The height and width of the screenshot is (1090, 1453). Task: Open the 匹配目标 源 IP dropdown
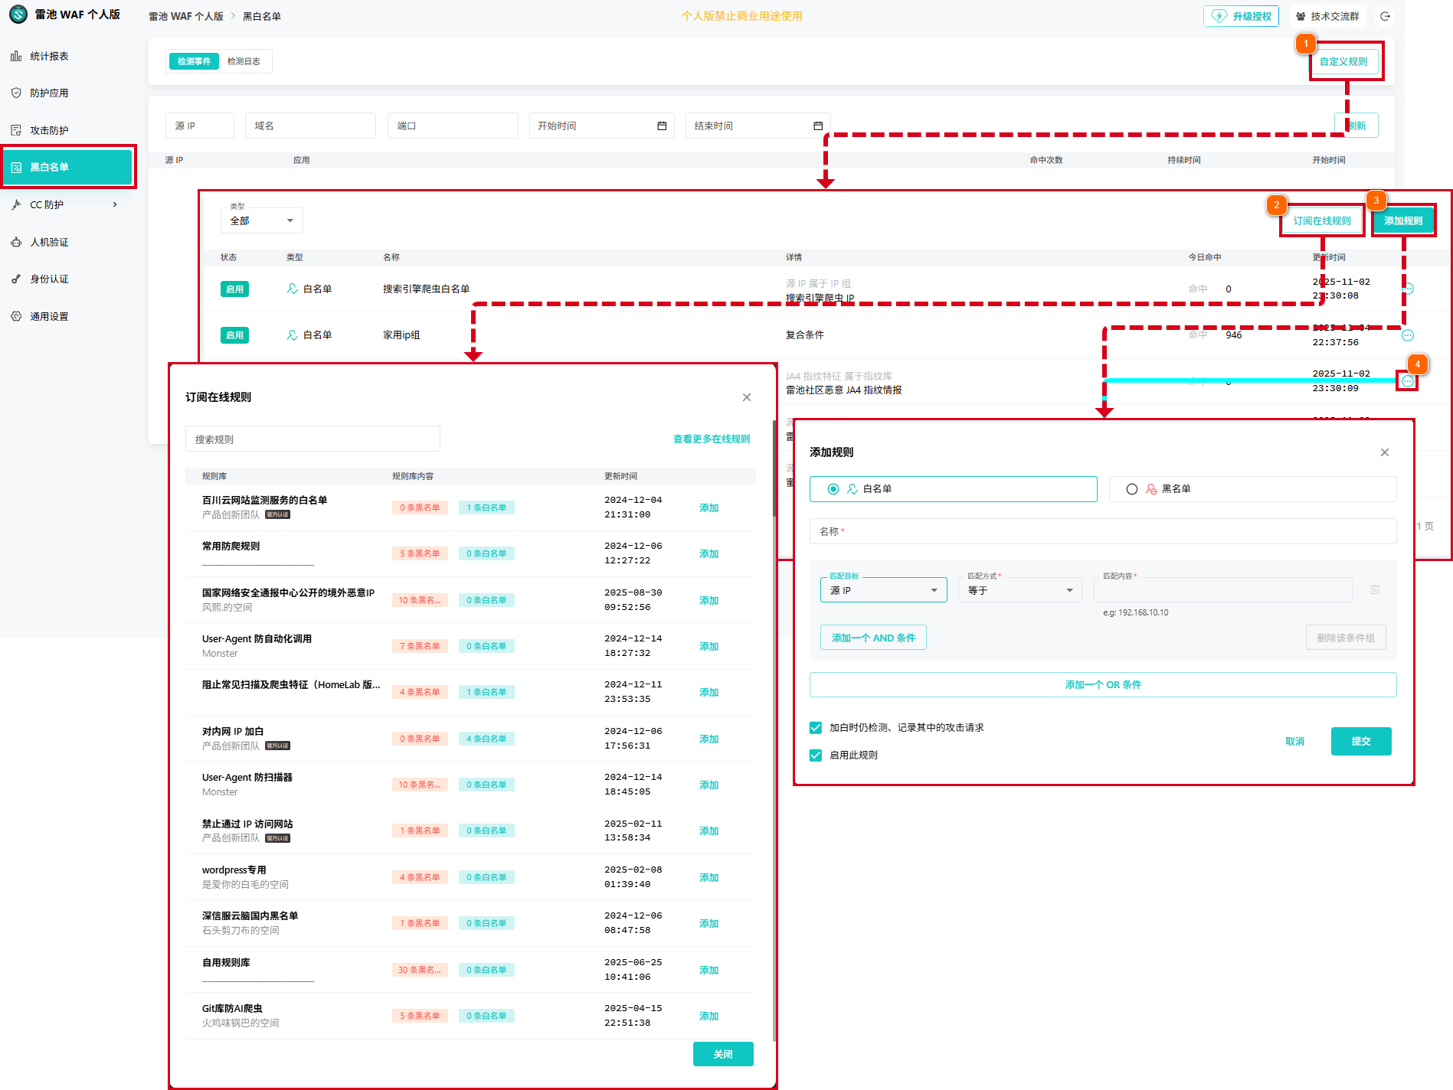coord(883,590)
